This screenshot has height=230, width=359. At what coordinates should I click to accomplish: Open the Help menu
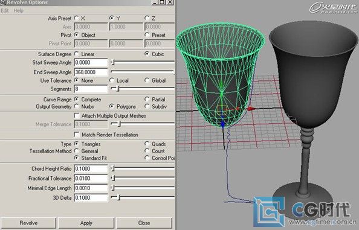click(19, 10)
